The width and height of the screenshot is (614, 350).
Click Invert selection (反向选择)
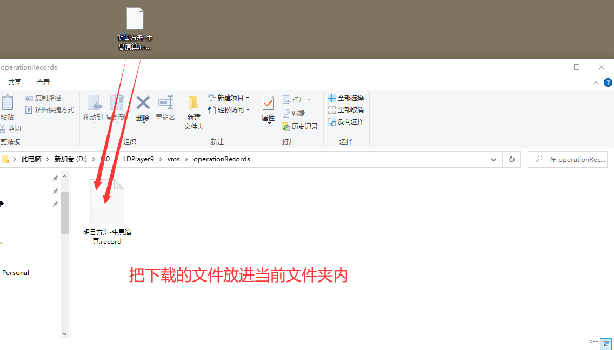point(346,122)
